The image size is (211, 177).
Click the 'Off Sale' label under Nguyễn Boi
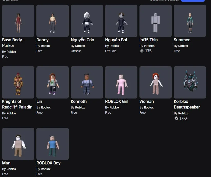(x=111, y=51)
